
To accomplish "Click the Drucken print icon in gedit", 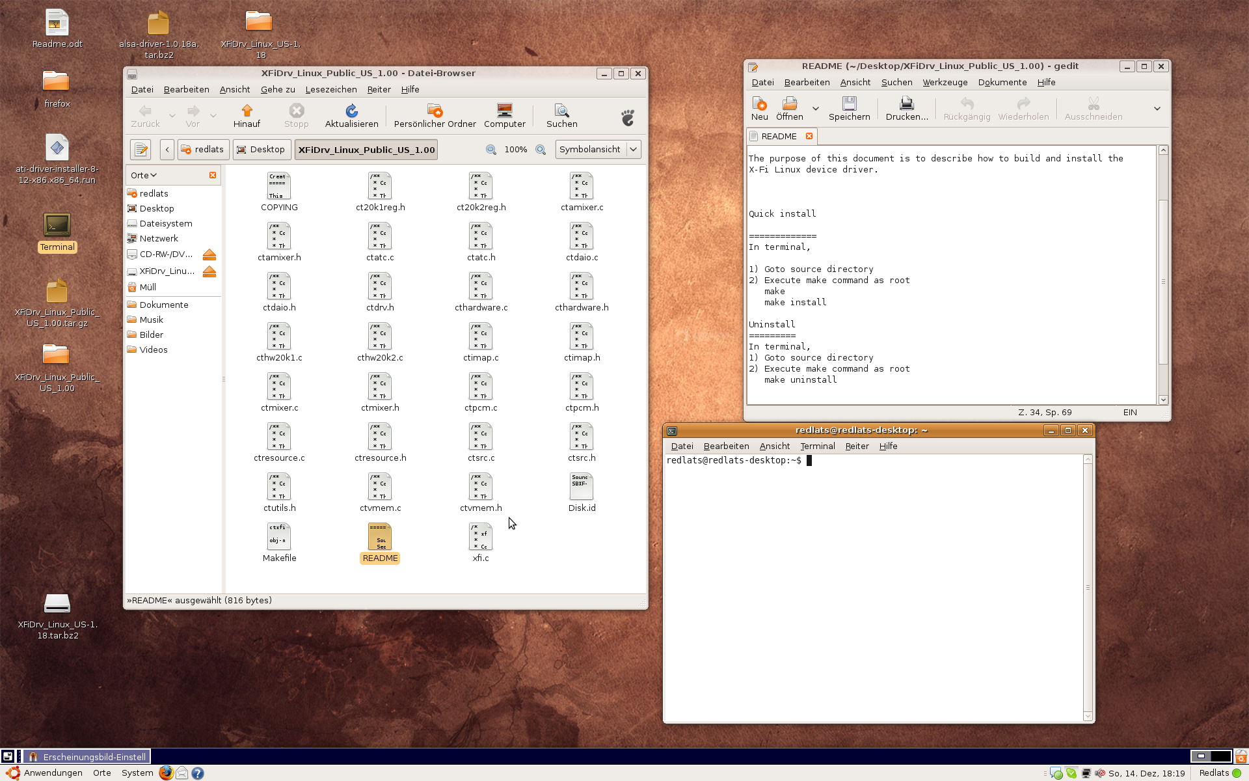I will pos(906,103).
